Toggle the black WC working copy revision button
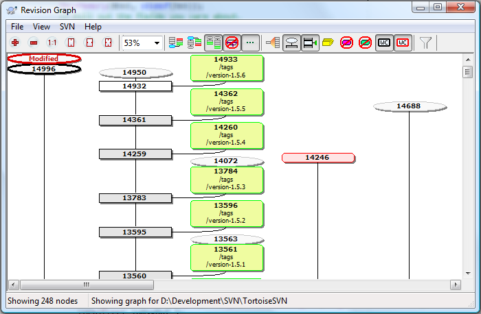This screenshot has width=481, height=314. click(384, 43)
